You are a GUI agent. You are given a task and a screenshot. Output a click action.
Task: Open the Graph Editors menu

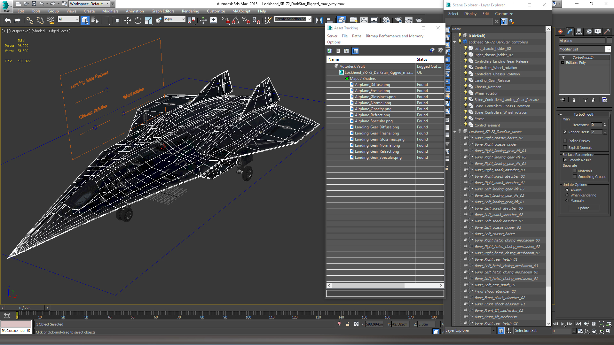[163, 11]
